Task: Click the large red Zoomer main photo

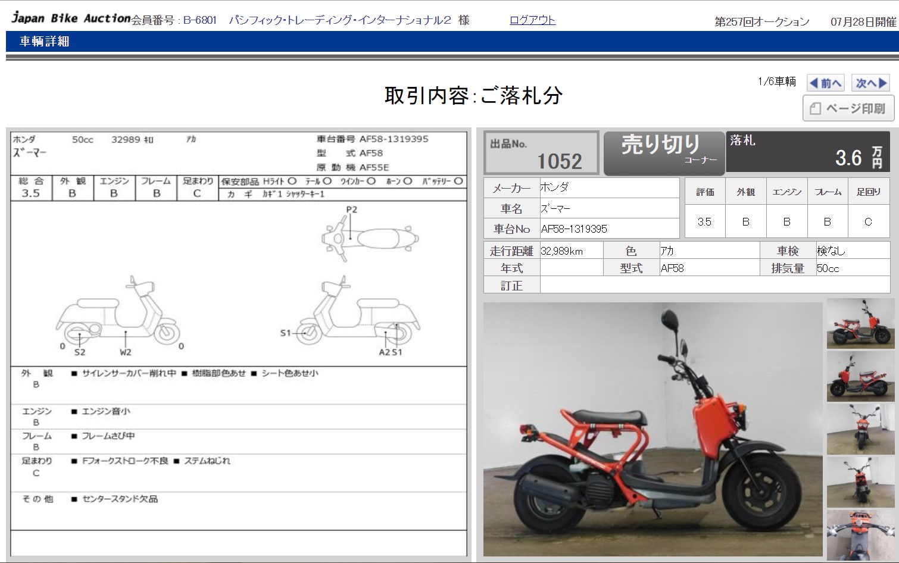Action: pos(653,429)
